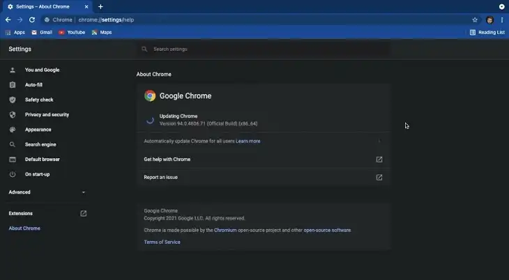Click the shield icon beside Privacy and security
Viewport: 509px width, 280px height.
[x=13, y=114]
